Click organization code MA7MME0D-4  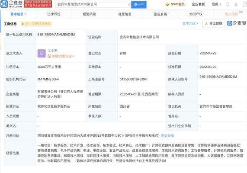pyautogui.click(x=48, y=79)
